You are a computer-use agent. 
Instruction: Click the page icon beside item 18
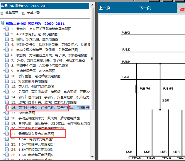click(7, 118)
